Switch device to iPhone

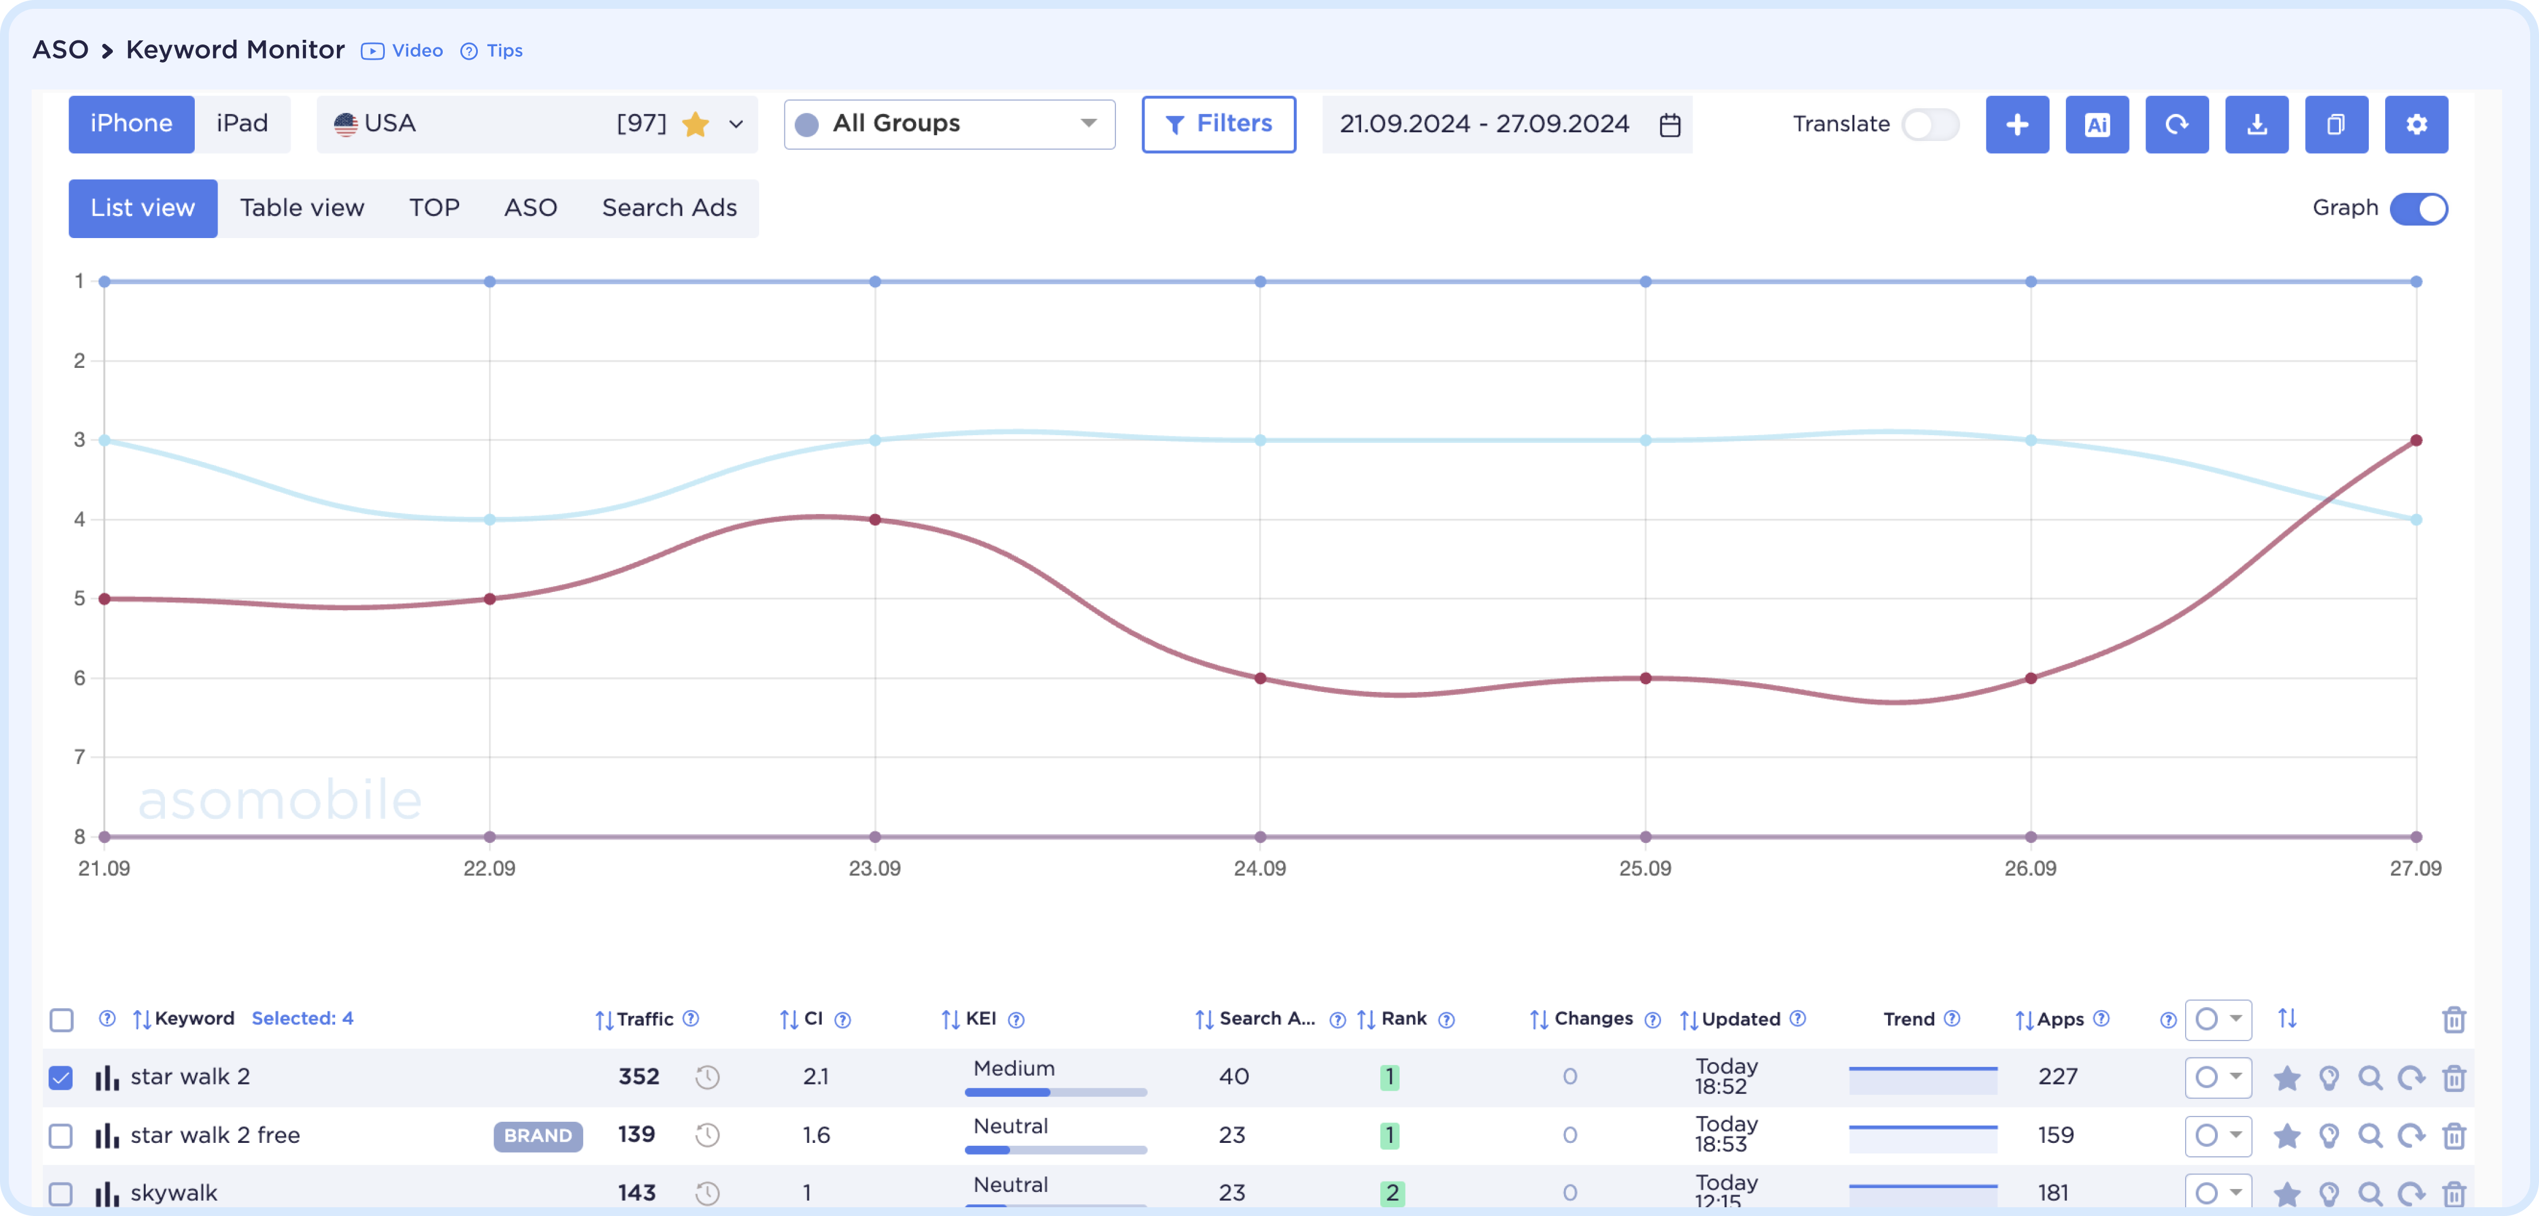tap(131, 124)
